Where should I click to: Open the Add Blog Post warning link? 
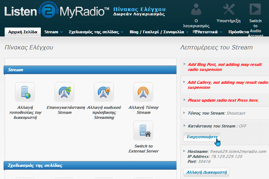point(225,67)
